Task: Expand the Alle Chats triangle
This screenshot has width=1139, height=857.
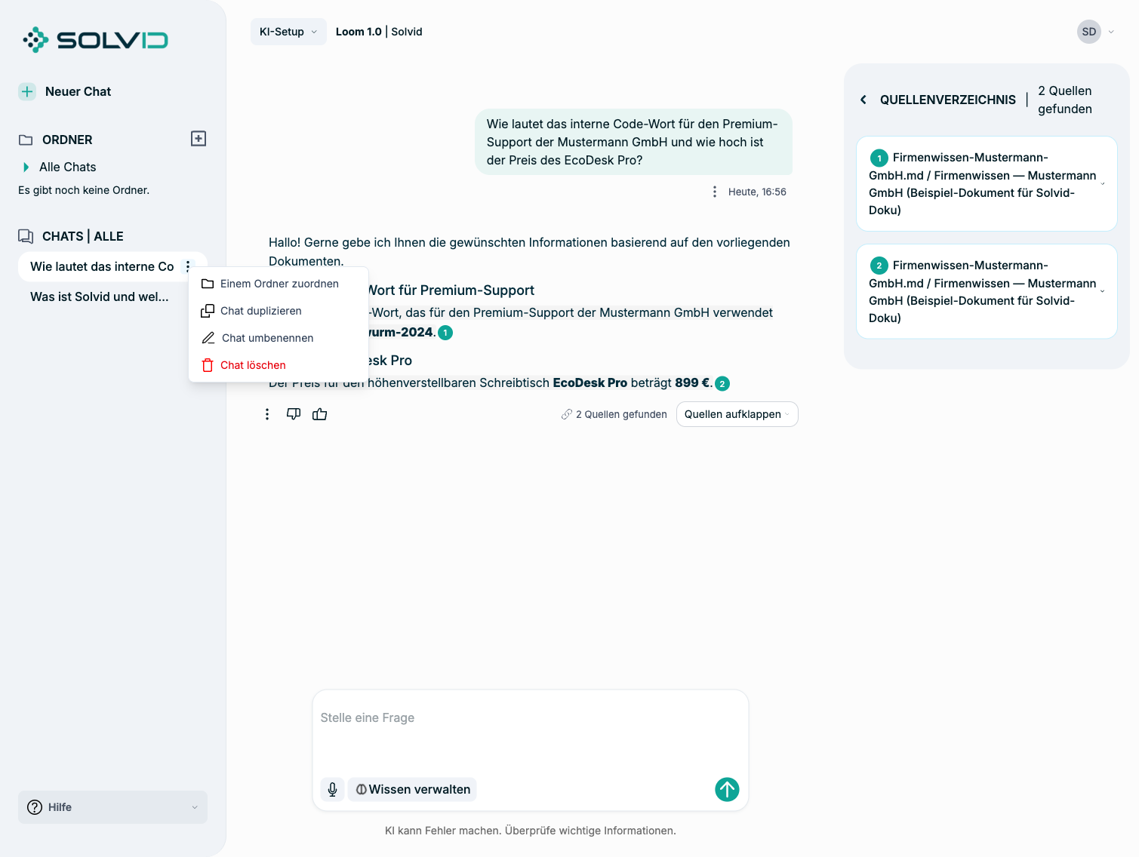Action: [x=26, y=167]
